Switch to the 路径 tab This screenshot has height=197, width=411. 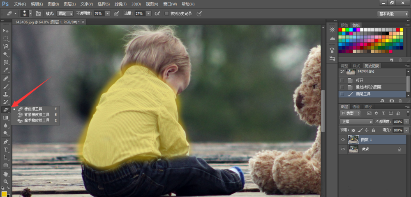pos(368,106)
